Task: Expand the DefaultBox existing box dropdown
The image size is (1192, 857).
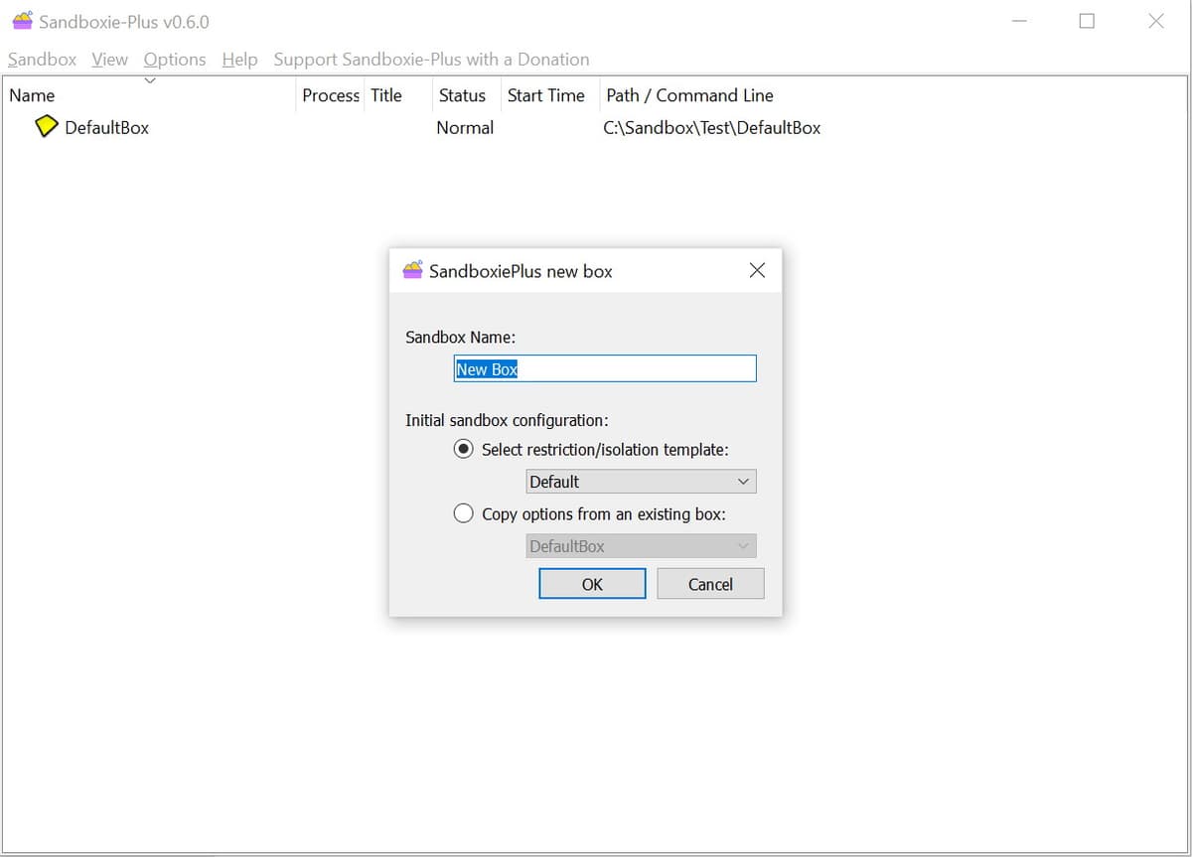Action: pyautogui.click(x=641, y=546)
